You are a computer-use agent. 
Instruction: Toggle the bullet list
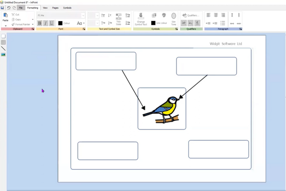223,23
